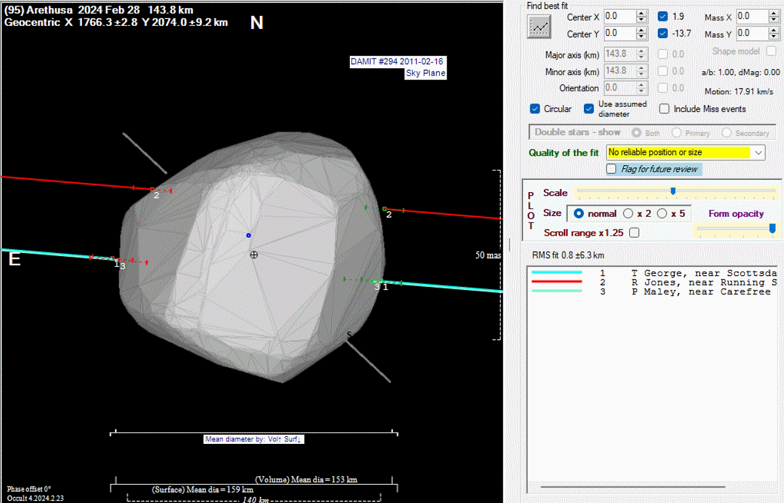Screen dimensions: 784x503
Task: Decrease Mass Y value with down arrow
Action: (x=774, y=36)
